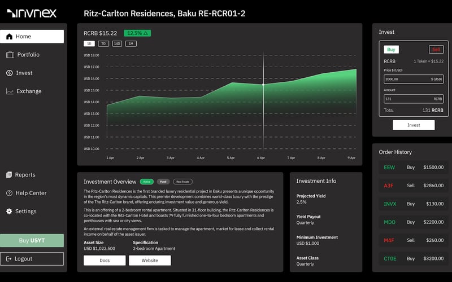Click the Reports document icon

tap(9, 175)
